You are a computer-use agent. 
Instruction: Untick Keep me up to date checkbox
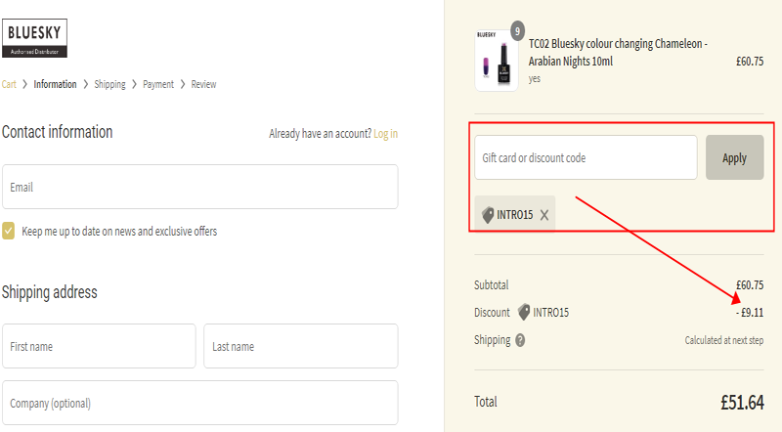coord(9,231)
